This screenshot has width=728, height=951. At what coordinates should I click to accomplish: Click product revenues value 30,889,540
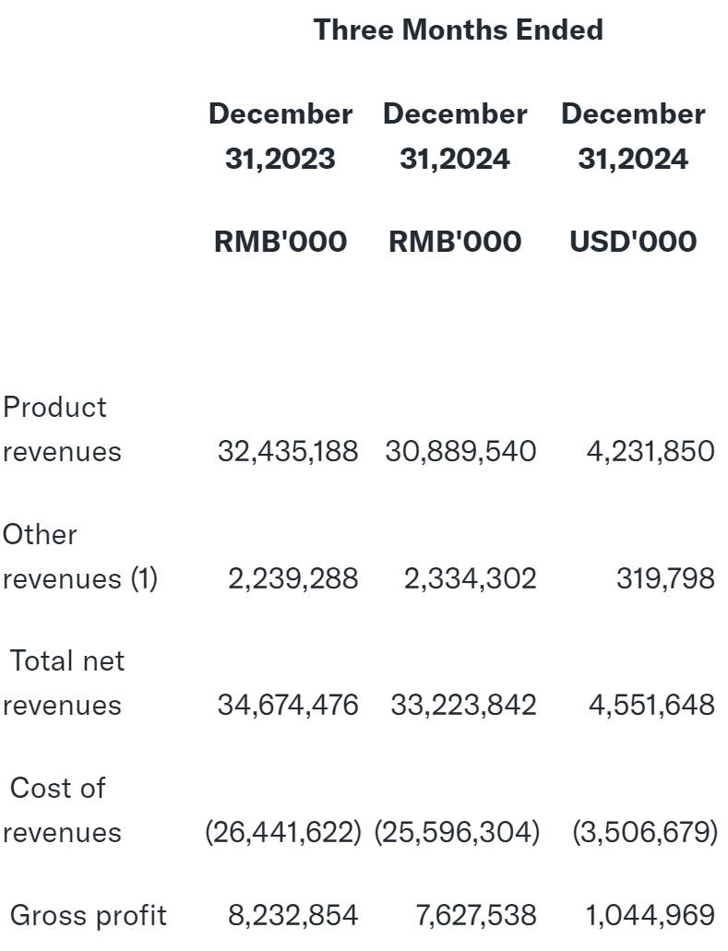point(460,451)
